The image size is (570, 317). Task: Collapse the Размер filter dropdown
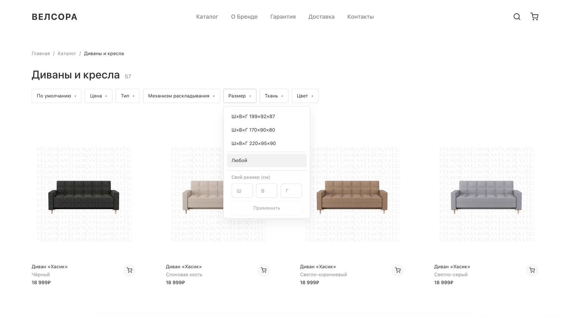(x=240, y=96)
